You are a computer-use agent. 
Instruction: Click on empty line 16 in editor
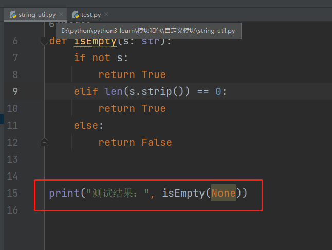click(x=154, y=210)
